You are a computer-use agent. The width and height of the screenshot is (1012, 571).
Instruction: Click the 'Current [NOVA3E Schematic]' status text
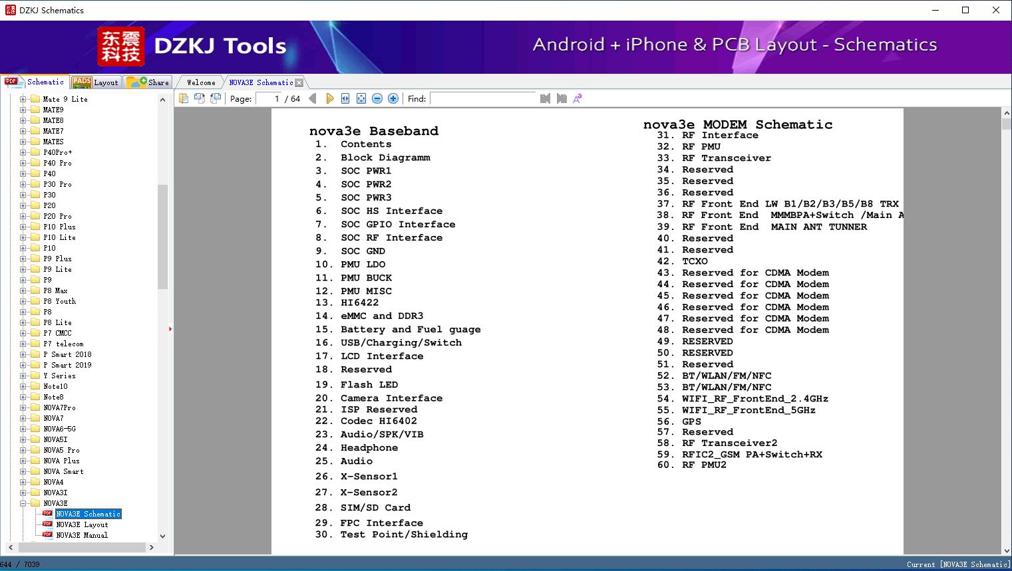957,564
